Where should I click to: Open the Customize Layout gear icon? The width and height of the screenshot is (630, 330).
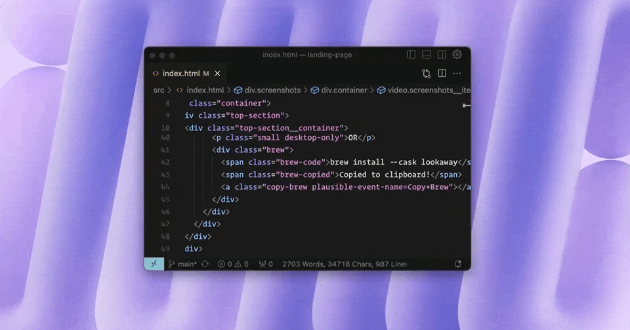pos(457,55)
